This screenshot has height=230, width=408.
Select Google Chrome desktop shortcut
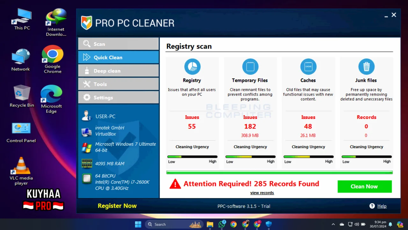point(53,59)
